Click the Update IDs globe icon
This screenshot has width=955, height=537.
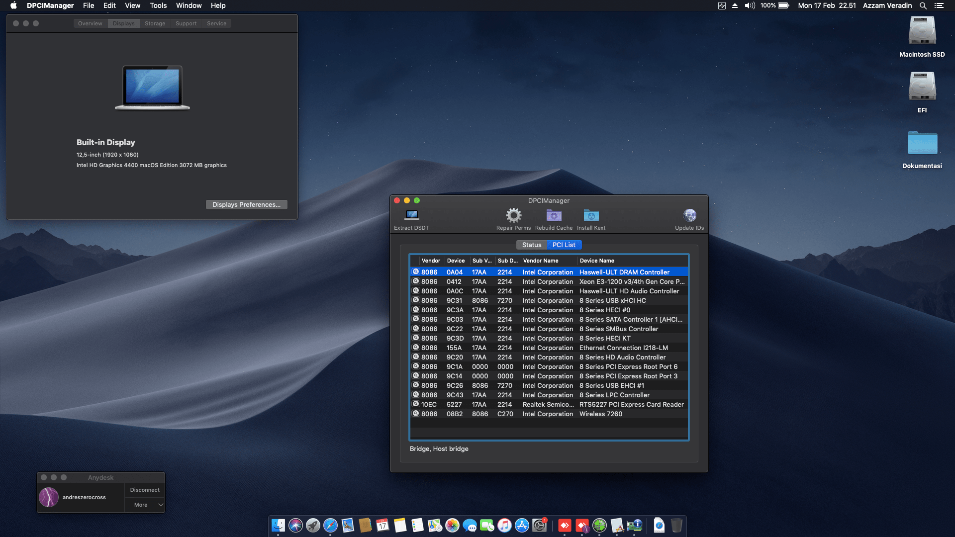coord(689,215)
